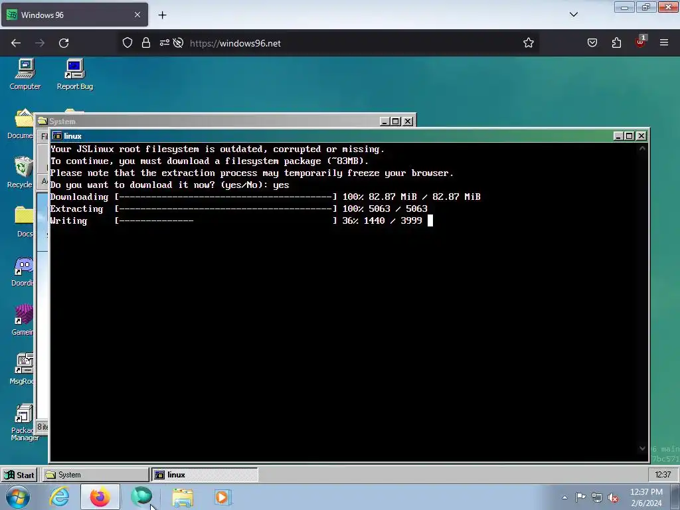The width and height of the screenshot is (680, 510).
Task: Click the Extracting progress line in terminal
Action: (239, 209)
